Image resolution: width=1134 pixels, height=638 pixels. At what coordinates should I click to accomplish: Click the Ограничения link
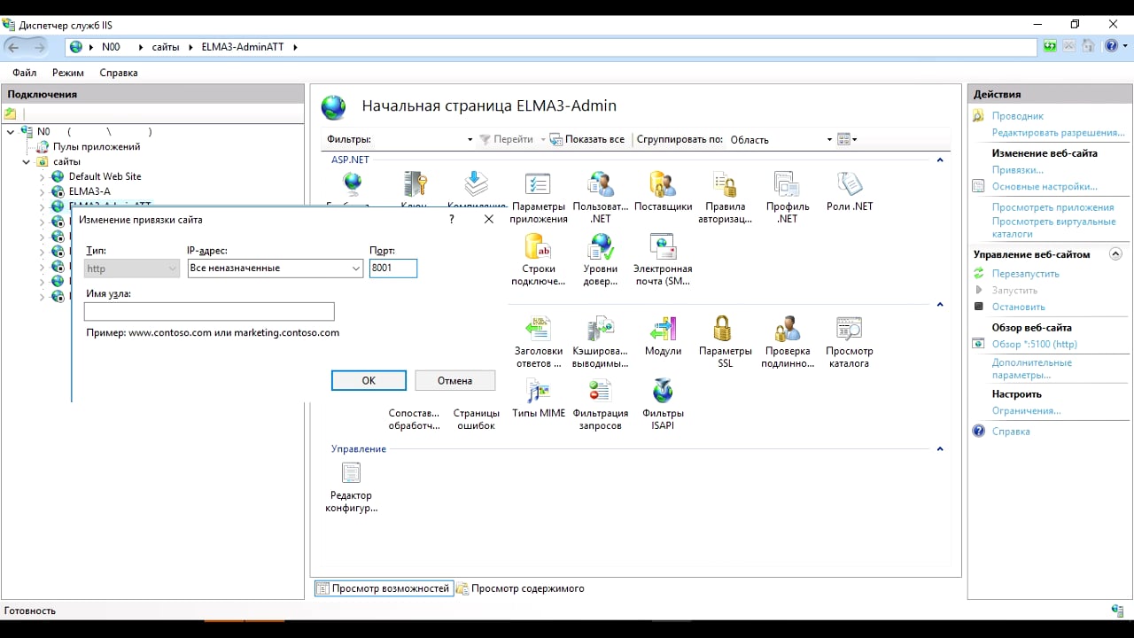(x=1026, y=411)
